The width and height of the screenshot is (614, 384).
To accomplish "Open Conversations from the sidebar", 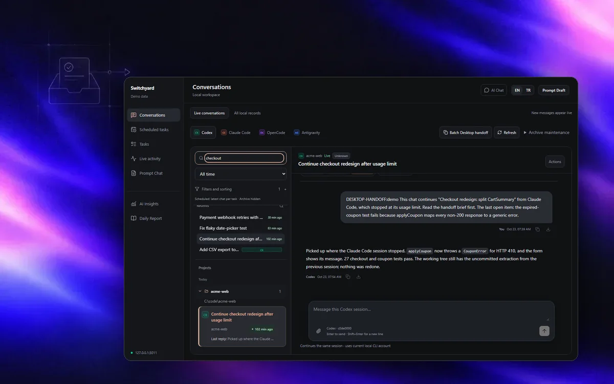I will [153, 115].
